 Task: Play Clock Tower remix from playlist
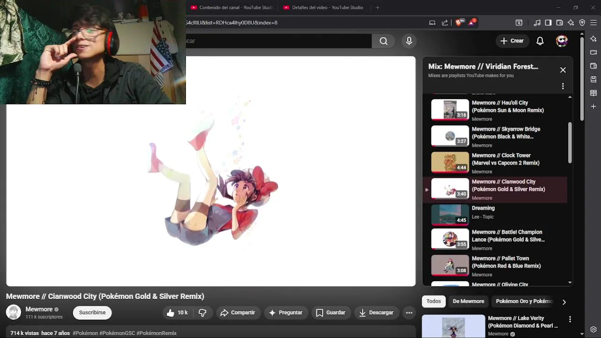(495, 163)
